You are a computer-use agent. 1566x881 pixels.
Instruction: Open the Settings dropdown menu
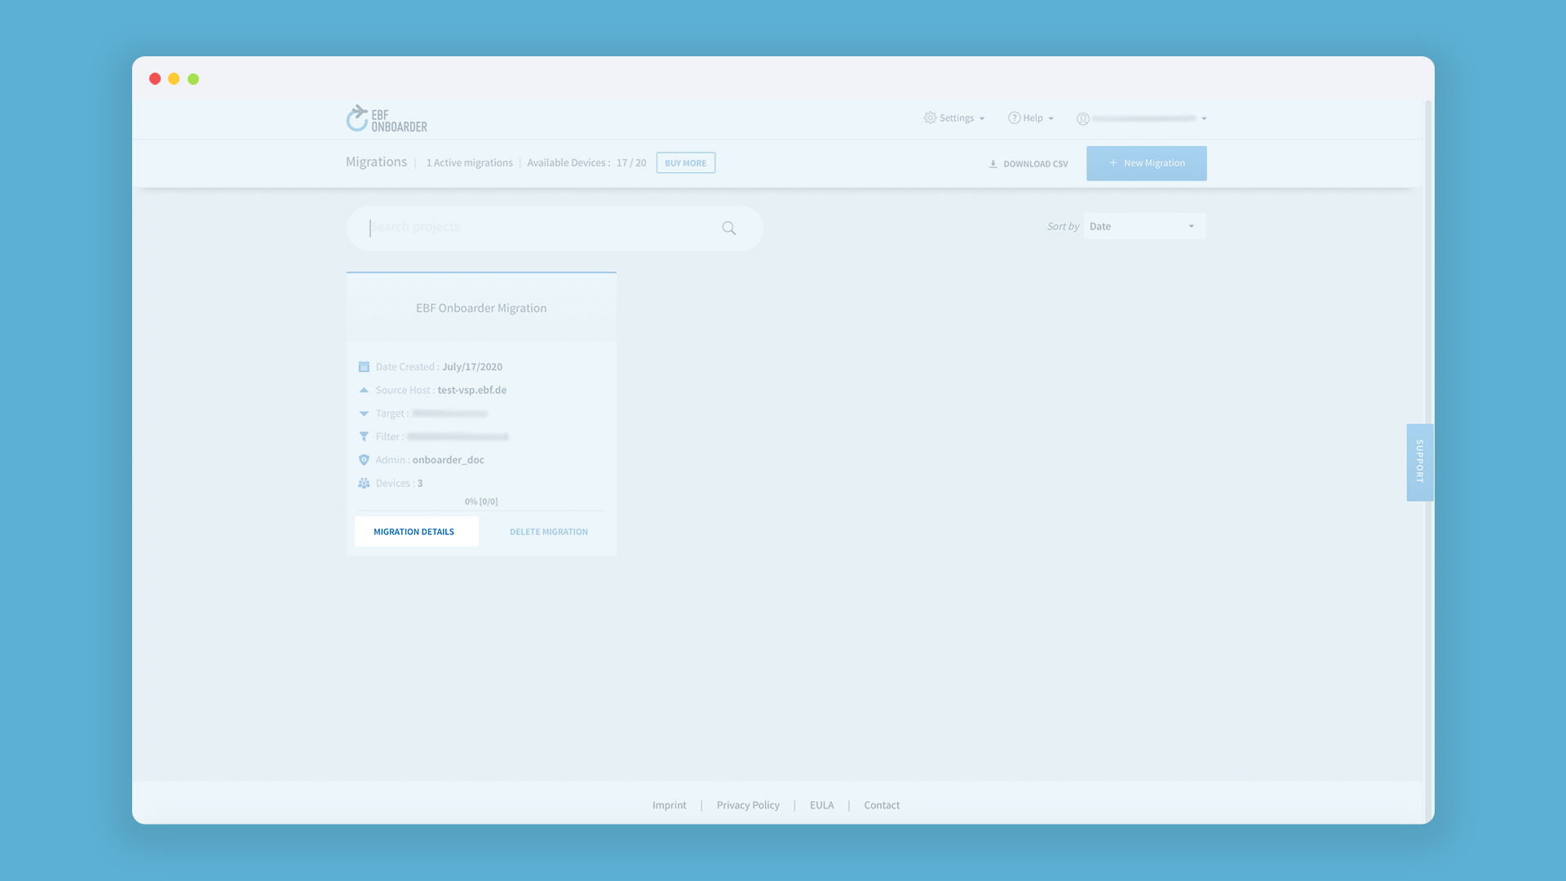(x=954, y=118)
